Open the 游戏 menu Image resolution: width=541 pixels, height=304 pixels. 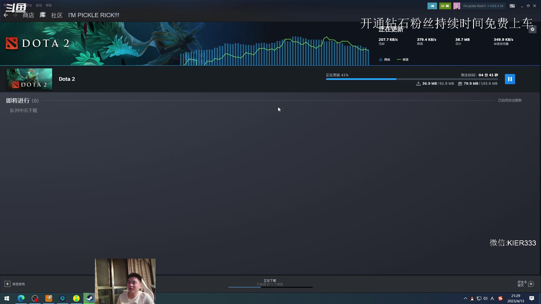[x=39, y=5]
